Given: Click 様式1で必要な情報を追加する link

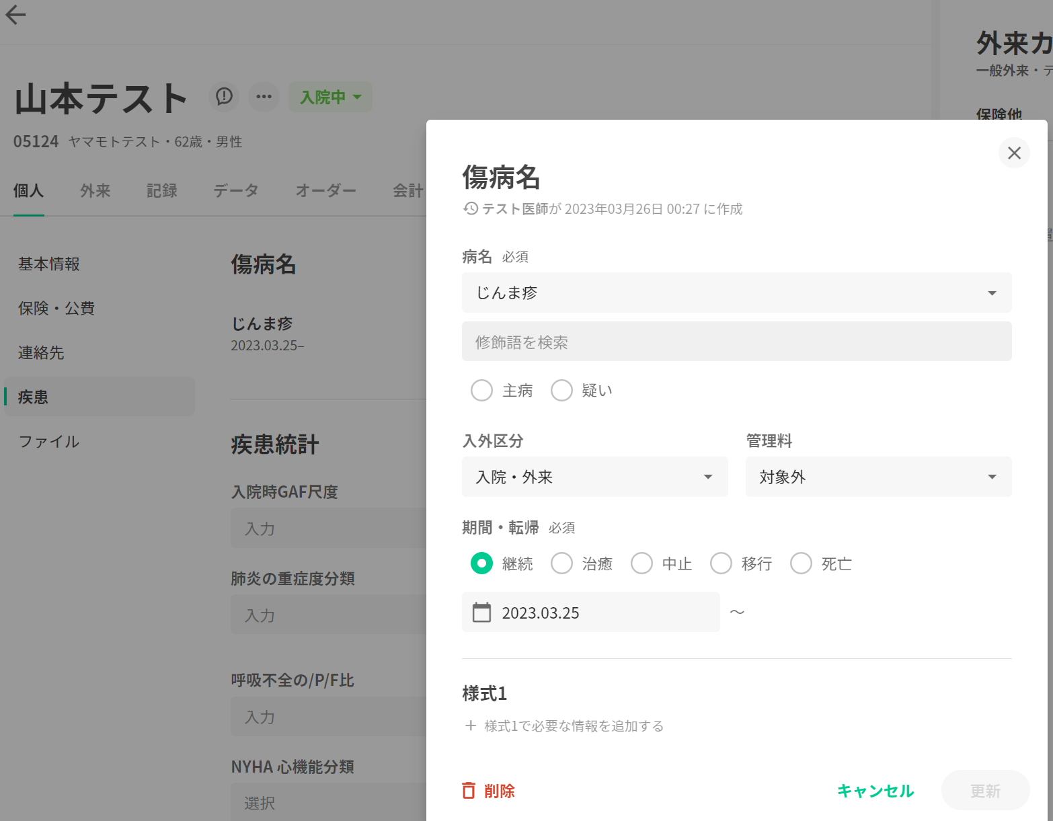Looking at the screenshot, I should click(574, 726).
